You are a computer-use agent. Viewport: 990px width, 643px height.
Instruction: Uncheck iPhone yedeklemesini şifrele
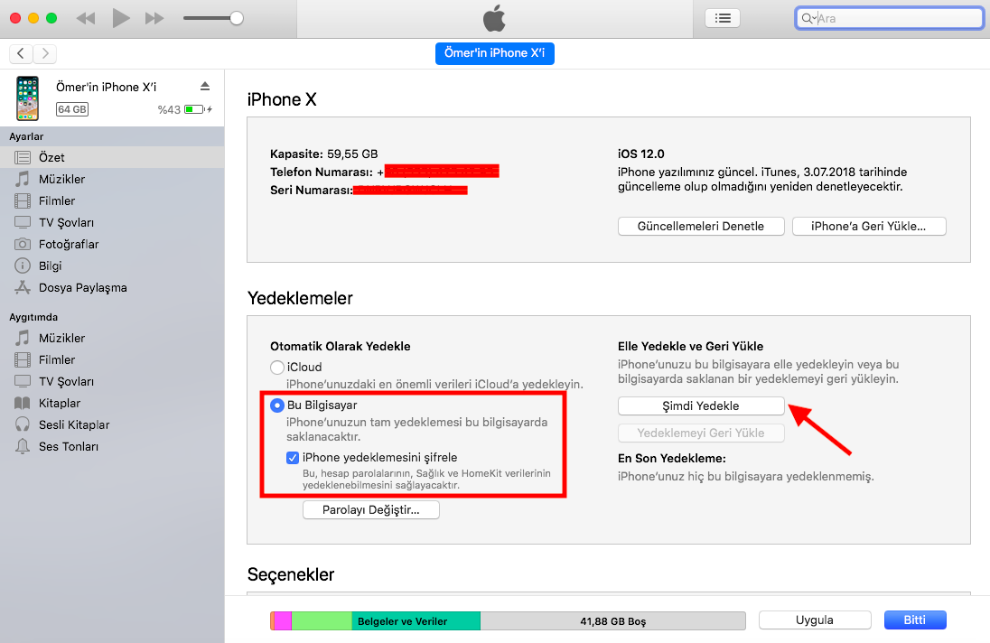(293, 458)
